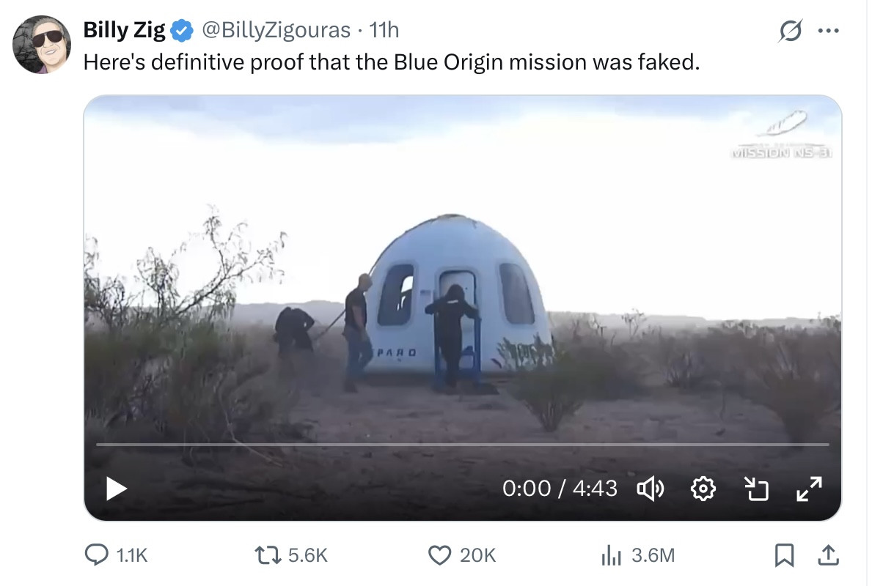872x586 pixels.
Task: Reply to the post via comment icon
Action: click(96, 555)
